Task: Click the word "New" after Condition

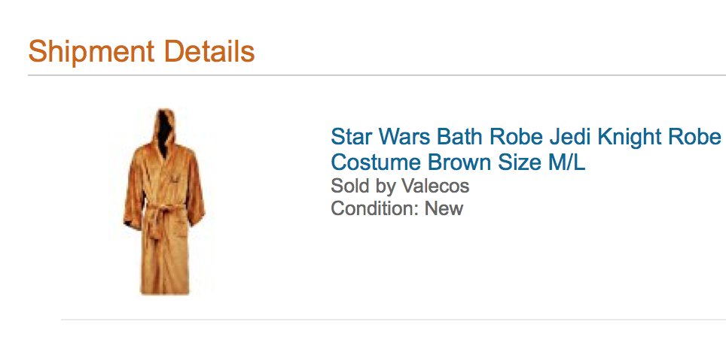Action: (x=444, y=208)
